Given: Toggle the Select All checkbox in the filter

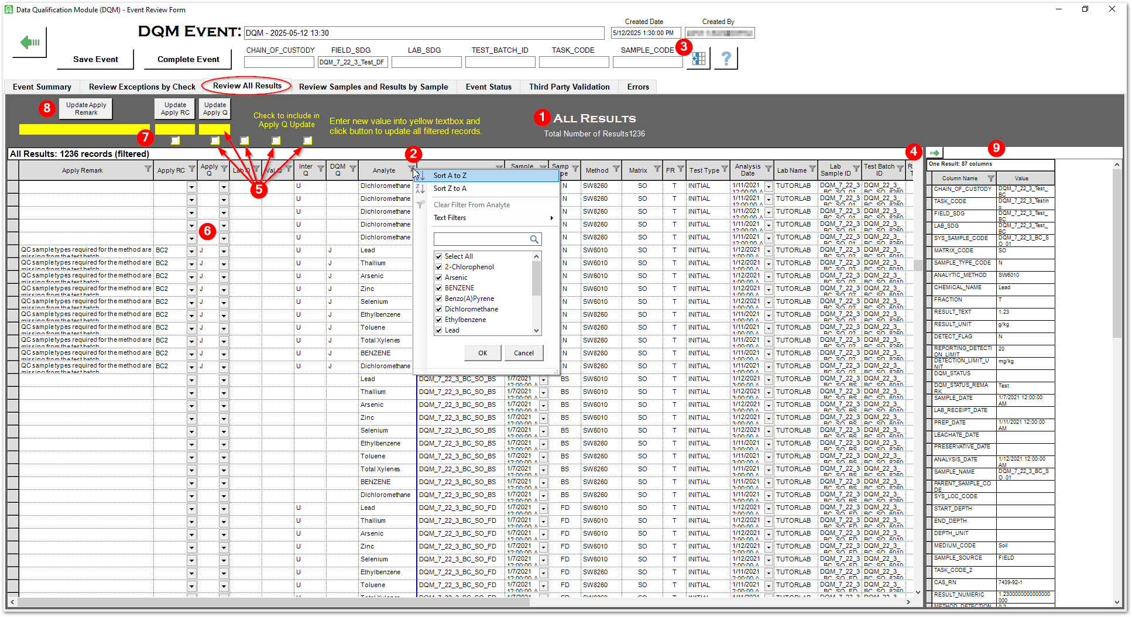Looking at the screenshot, I should (439, 256).
